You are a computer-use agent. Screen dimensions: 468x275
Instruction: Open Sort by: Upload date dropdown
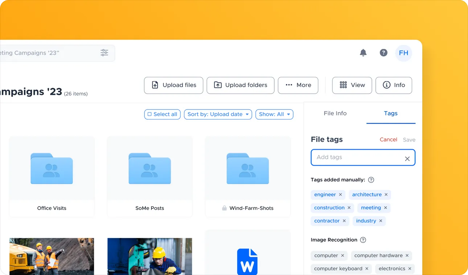[x=218, y=114]
